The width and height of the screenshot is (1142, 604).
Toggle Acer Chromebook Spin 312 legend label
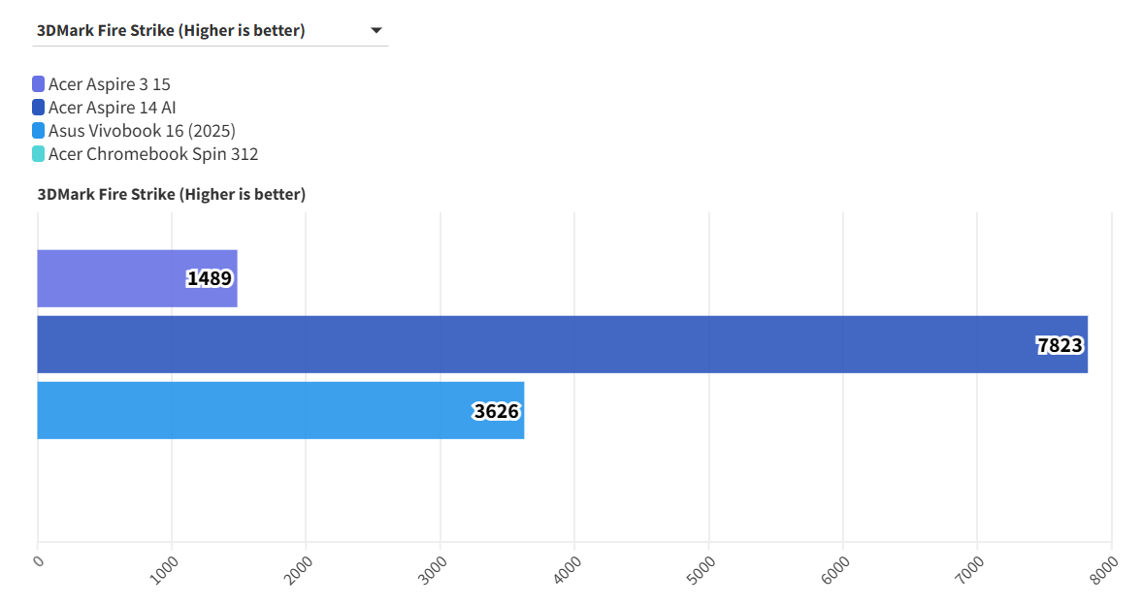coord(153,154)
